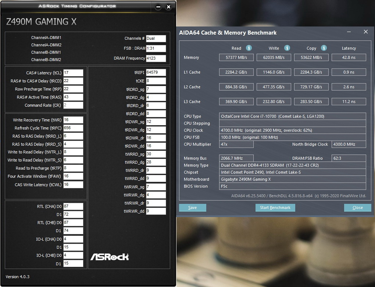Click the RAS# Active Time (tRAS) field
This screenshot has width=375, height=287.
73,97
